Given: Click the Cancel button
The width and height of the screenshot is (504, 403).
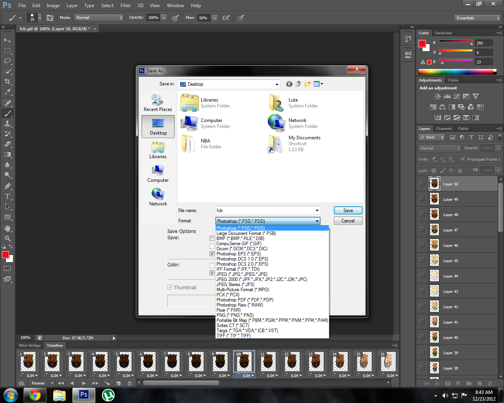Looking at the screenshot, I should [x=348, y=221].
